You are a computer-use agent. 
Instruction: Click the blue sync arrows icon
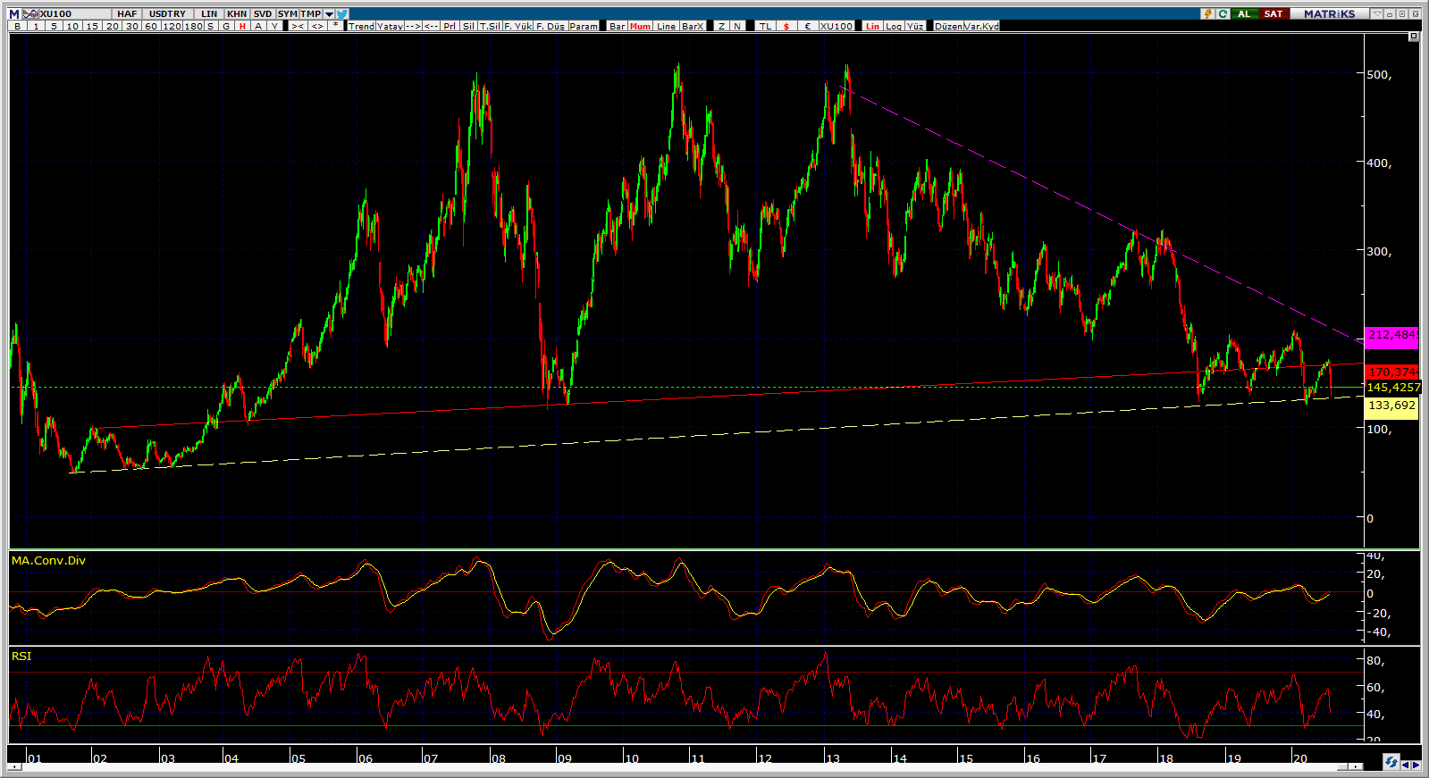(x=1391, y=762)
